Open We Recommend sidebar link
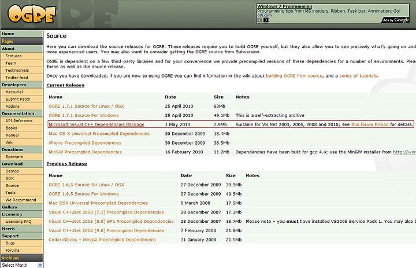Screen dimensions: 416x268 pos(21,200)
